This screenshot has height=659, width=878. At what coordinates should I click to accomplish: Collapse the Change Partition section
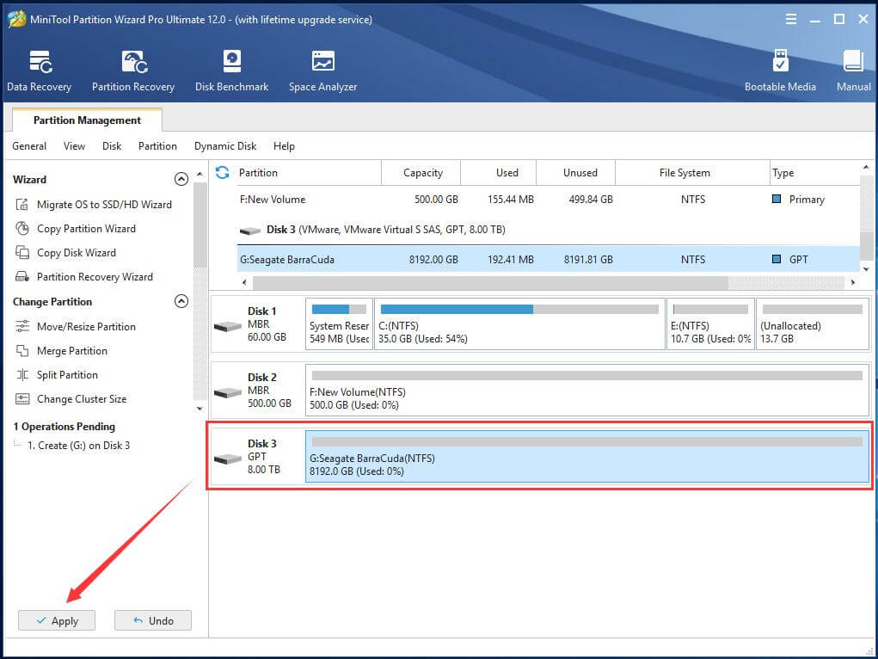pyautogui.click(x=181, y=301)
